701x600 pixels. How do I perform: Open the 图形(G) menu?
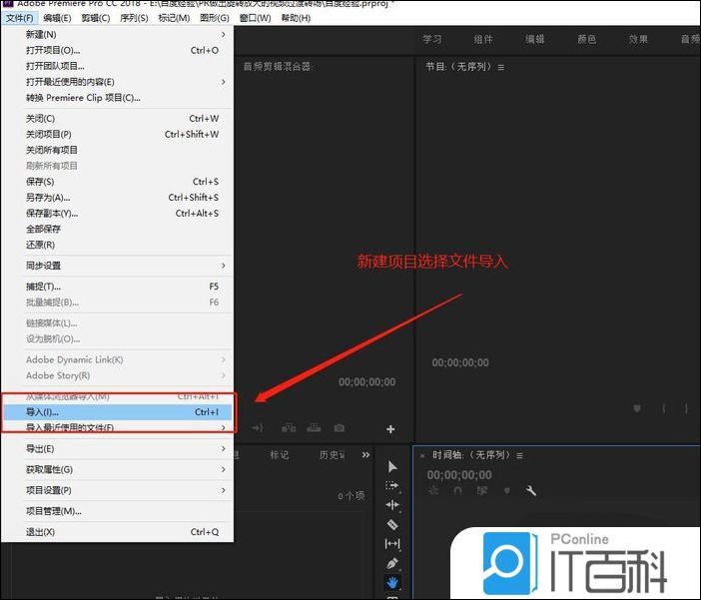215,18
